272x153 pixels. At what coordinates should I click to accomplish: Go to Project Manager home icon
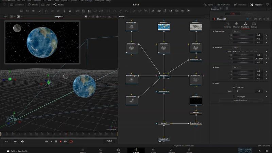(x=259, y=151)
